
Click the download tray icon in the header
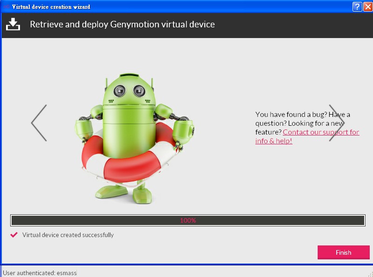[13, 25]
